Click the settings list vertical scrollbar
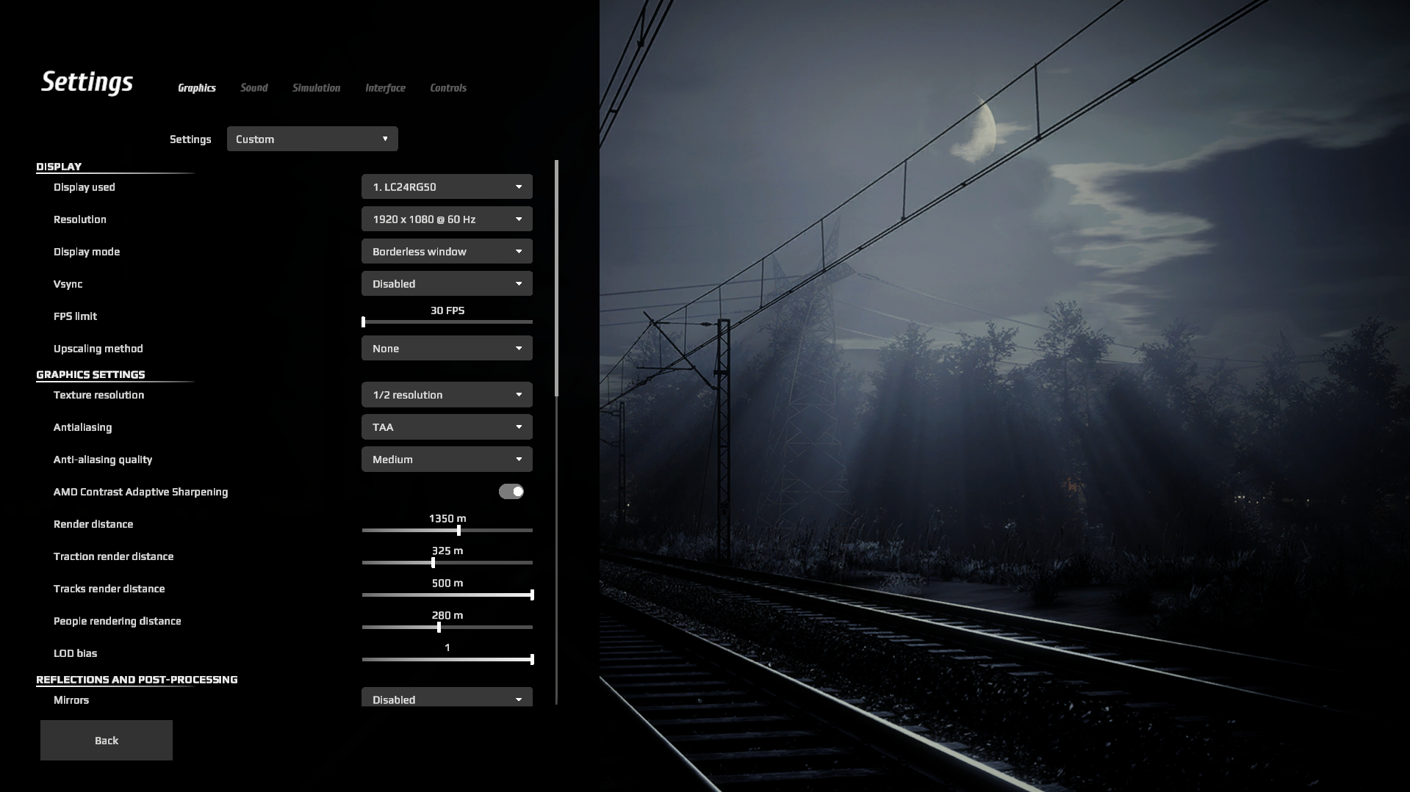1410x792 pixels. [x=557, y=279]
